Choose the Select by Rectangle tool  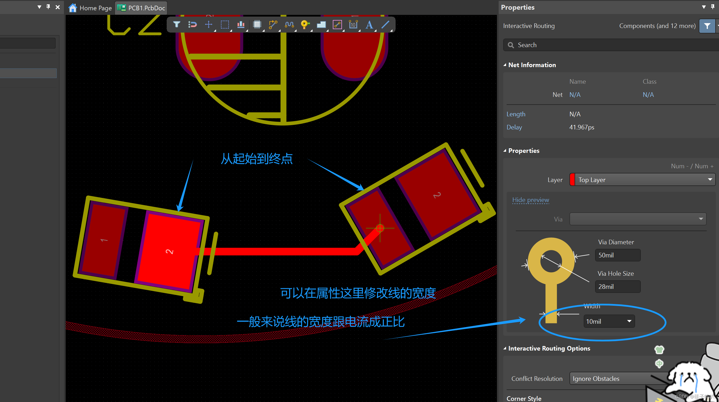[x=225, y=25]
